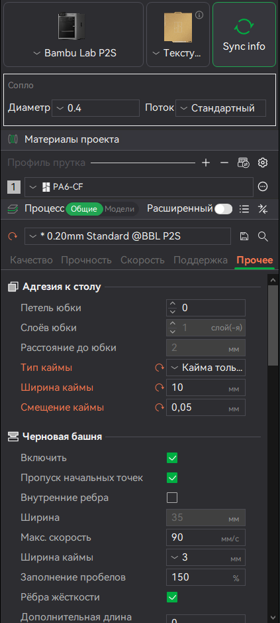Click the Процесс layers icon
This screenshot has width=280, height=623.
(13, 209)
